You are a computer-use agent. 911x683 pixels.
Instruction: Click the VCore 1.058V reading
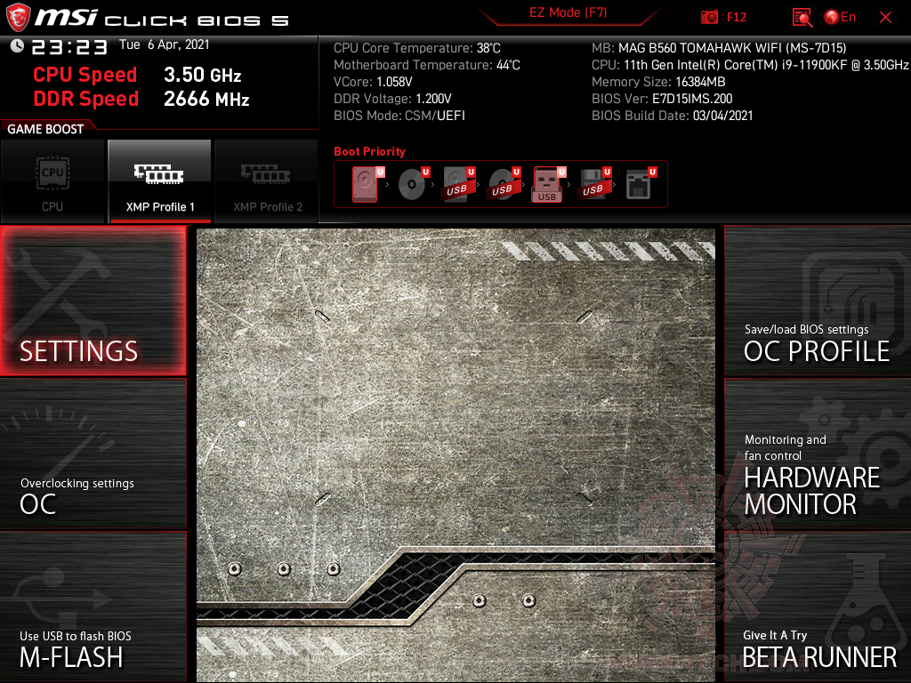[x=373, y=82]
